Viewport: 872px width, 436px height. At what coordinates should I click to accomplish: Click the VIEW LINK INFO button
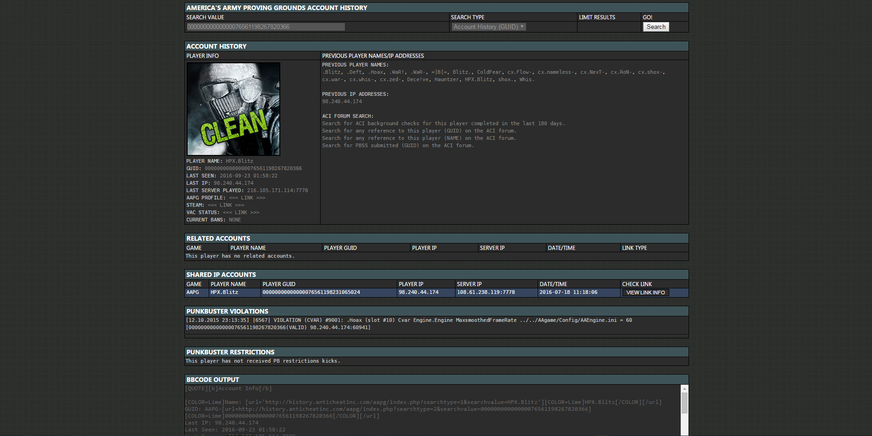pyautogui.click(x=645, y=293)
